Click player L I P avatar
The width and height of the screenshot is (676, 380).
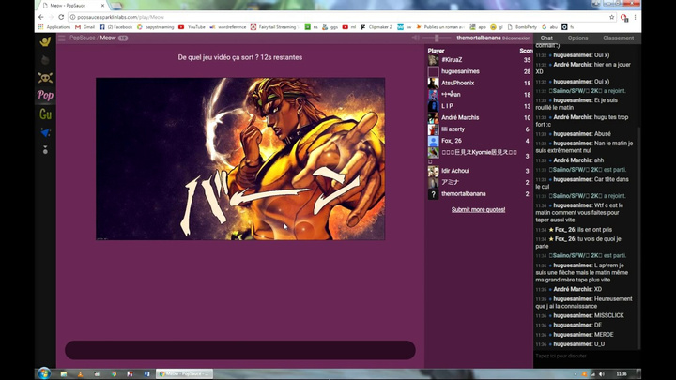click(x=433, y=106)
